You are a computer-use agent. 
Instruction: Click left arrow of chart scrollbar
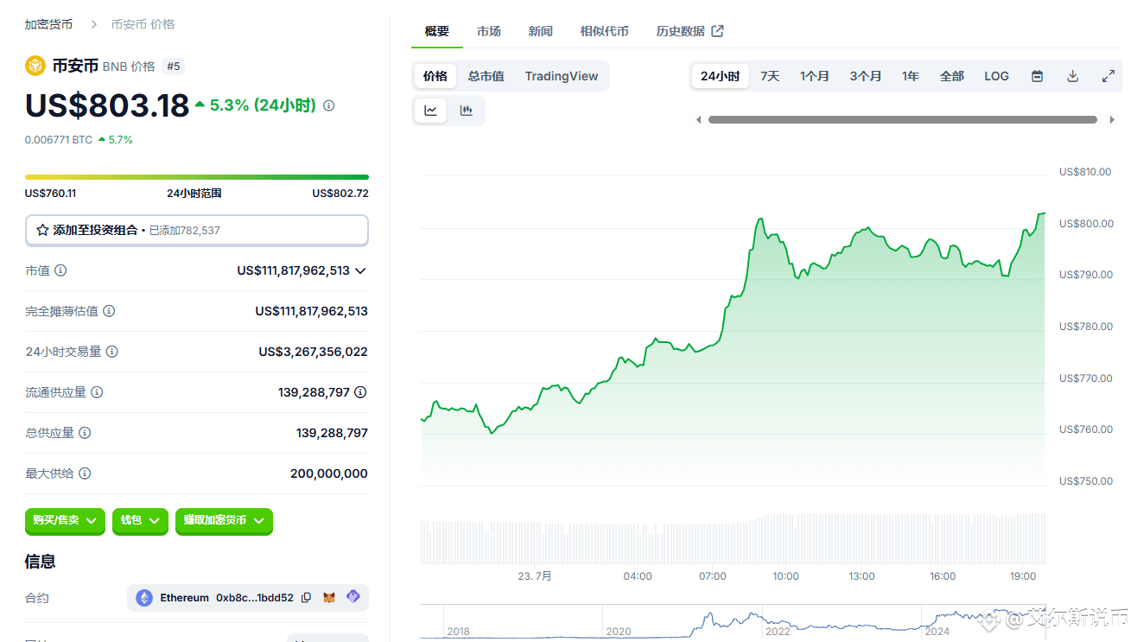(x=699, y=120)
